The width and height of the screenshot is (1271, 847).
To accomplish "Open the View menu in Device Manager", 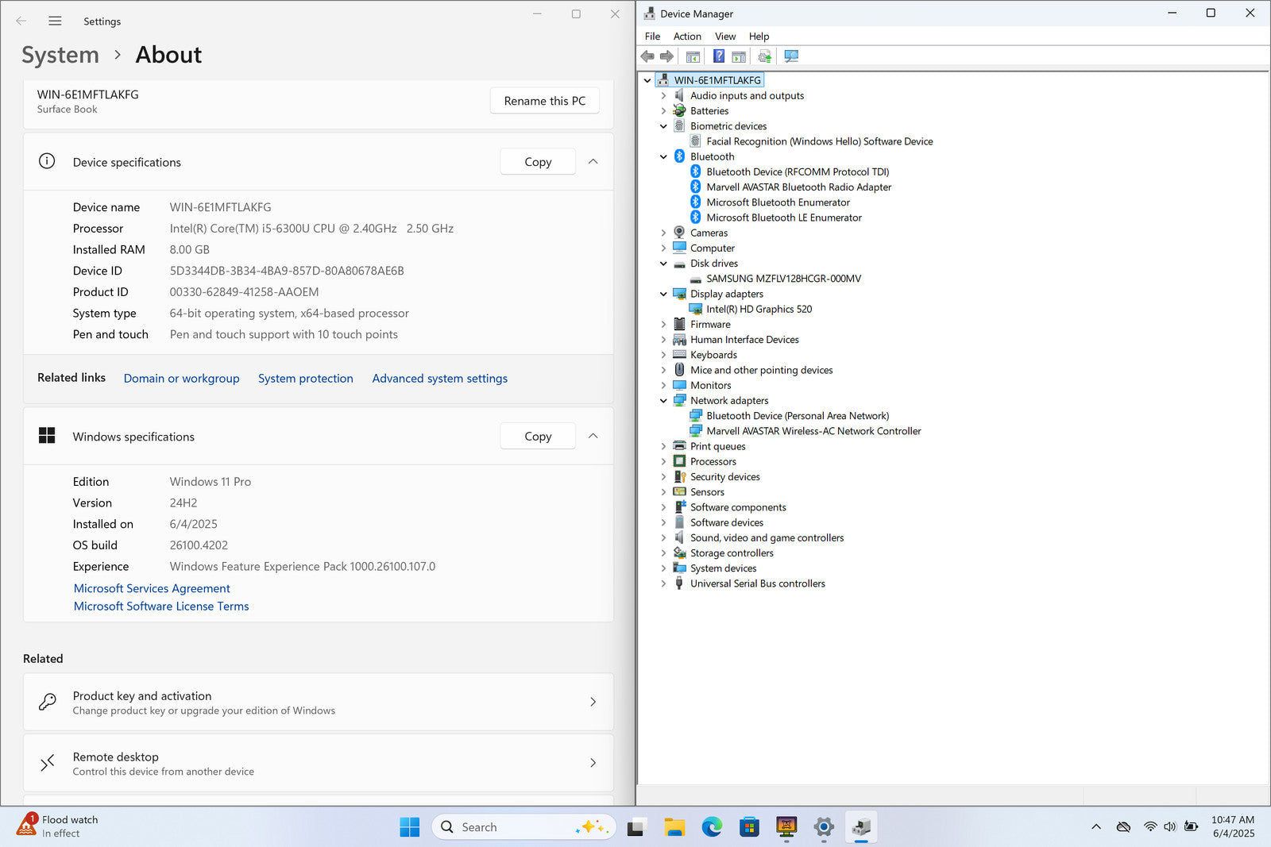I will point(725,37).
